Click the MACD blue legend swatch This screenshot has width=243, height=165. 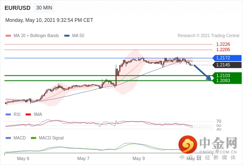8,138
